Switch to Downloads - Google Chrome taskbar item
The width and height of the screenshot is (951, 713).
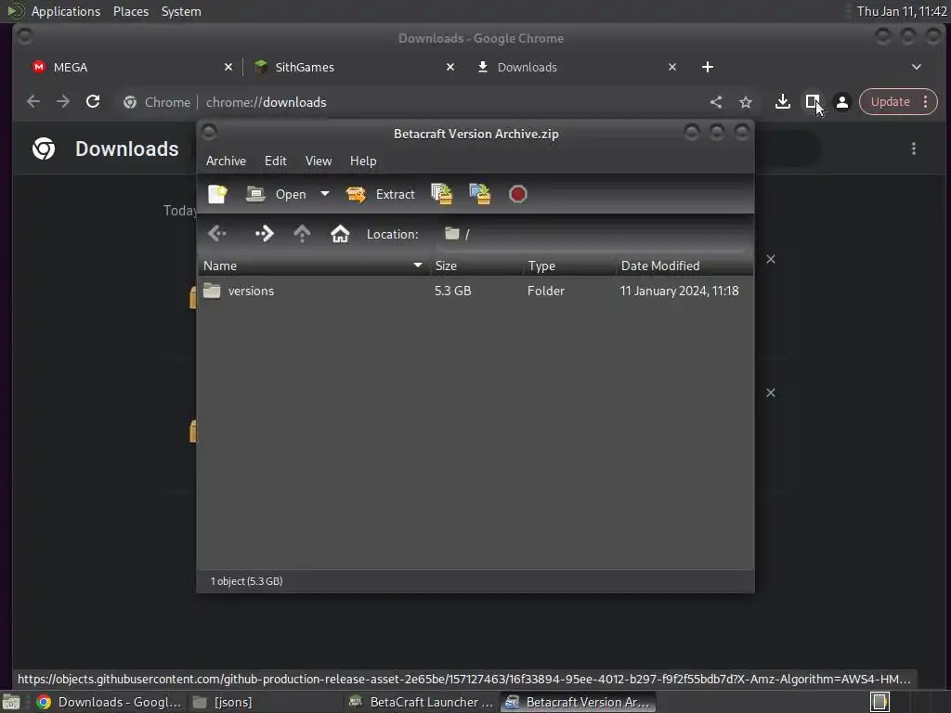click(x=110, y=702)
